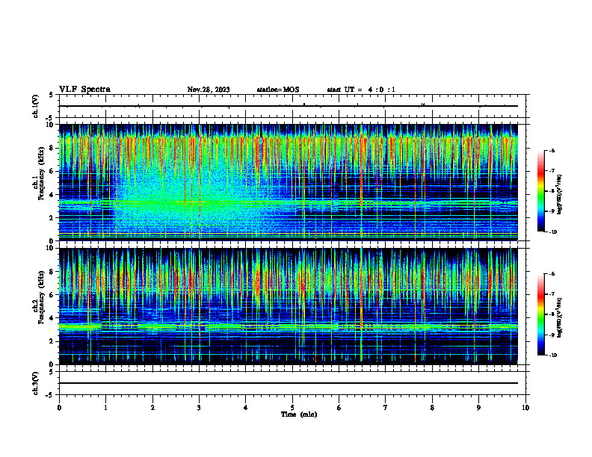
Task: Click the "-5" tick on ch.1(V) axis
Action: 50,118
